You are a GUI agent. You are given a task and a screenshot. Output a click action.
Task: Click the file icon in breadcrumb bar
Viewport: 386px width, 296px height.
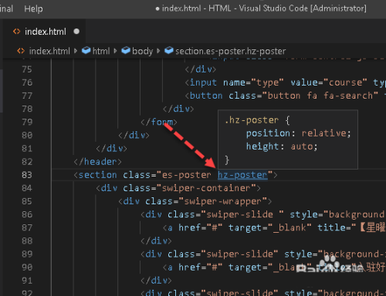21,51
